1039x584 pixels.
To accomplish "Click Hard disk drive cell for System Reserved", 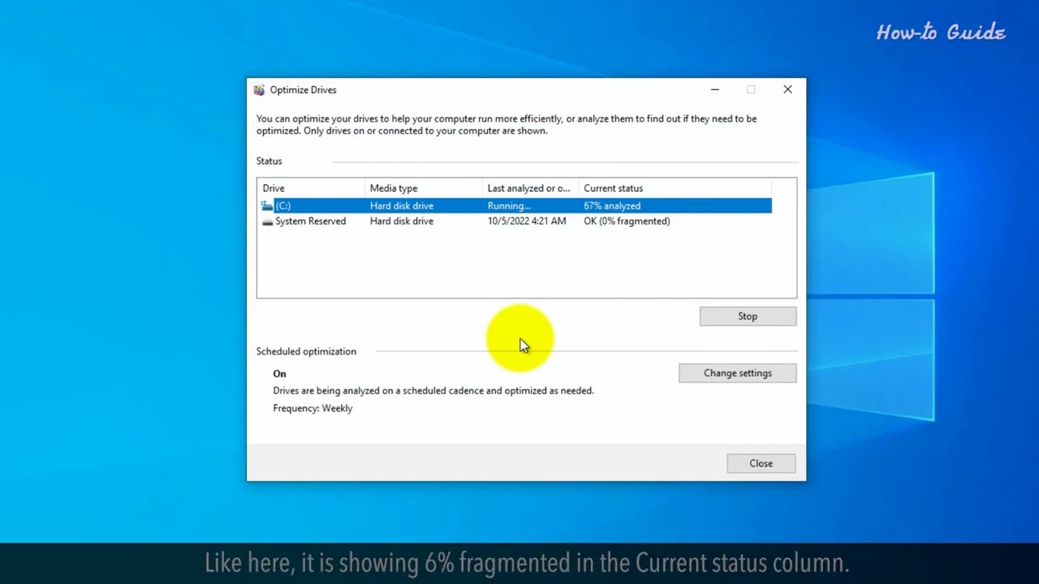I will (402, 221).
